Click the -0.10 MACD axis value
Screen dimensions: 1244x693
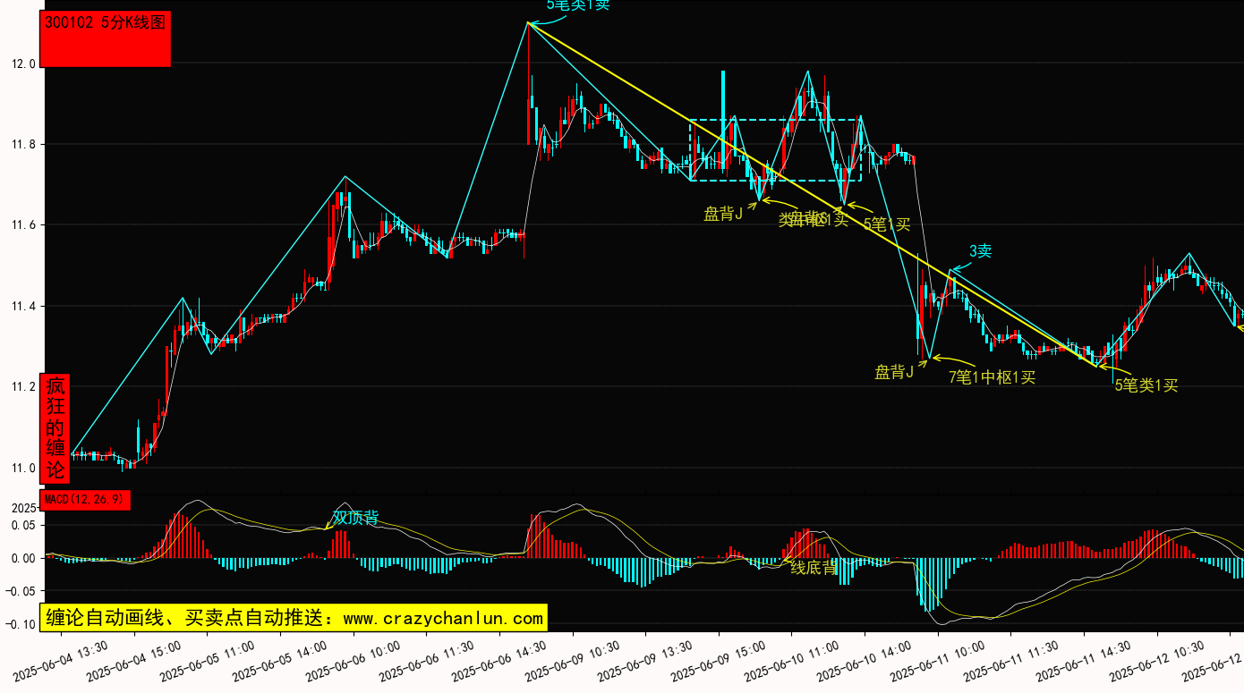click(x=20, y=624)
